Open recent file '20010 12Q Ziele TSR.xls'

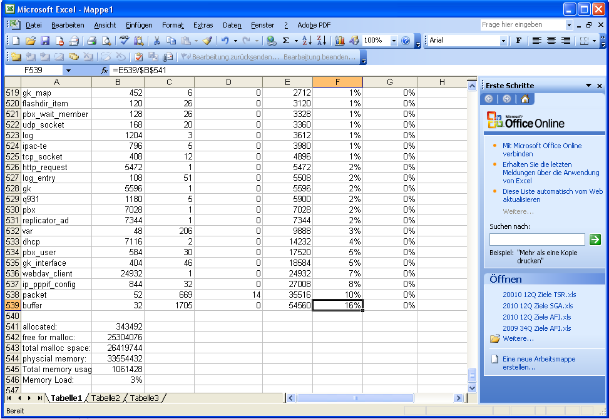(539, 295)
